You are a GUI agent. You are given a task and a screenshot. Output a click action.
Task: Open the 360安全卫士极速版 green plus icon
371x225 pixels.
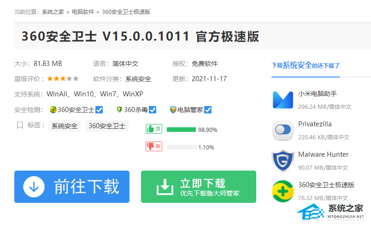coord(283,191)
